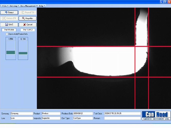Click the Retest button
The height and width of the screenshot is (128, 171).
coord(9,12)
